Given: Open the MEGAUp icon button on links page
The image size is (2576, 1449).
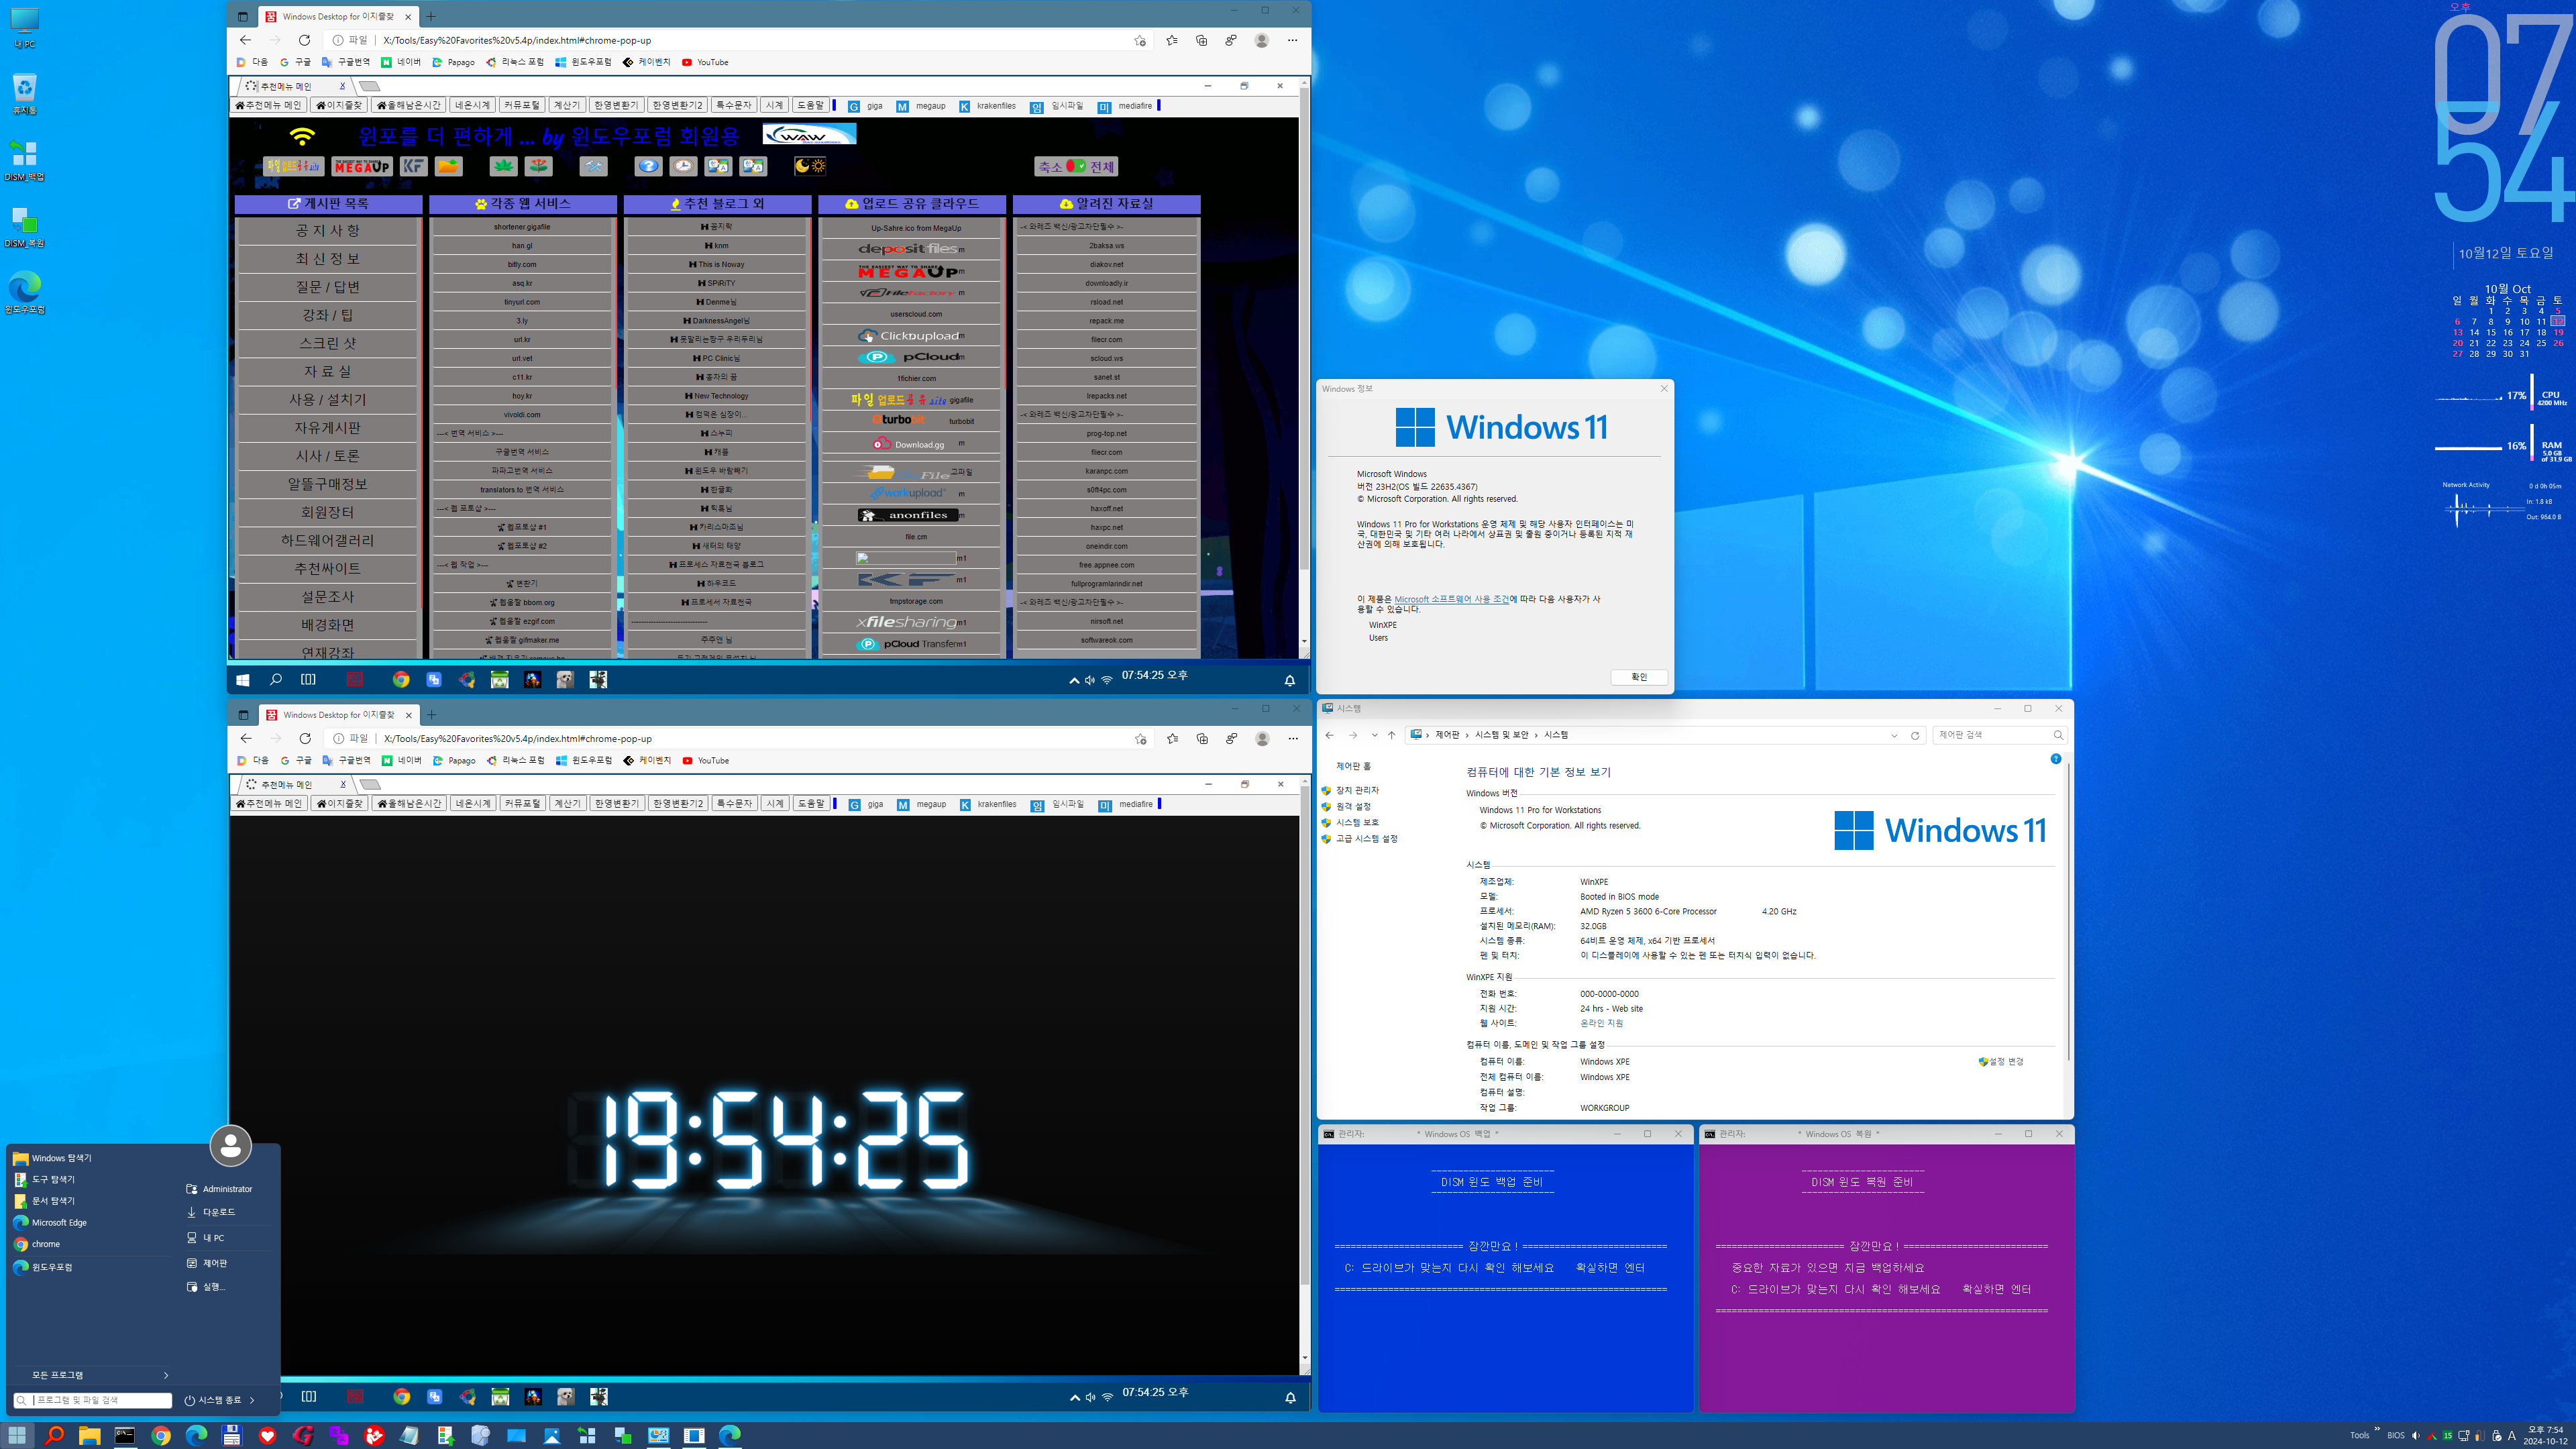Looking at the screenshot, I should pos(362,166).
